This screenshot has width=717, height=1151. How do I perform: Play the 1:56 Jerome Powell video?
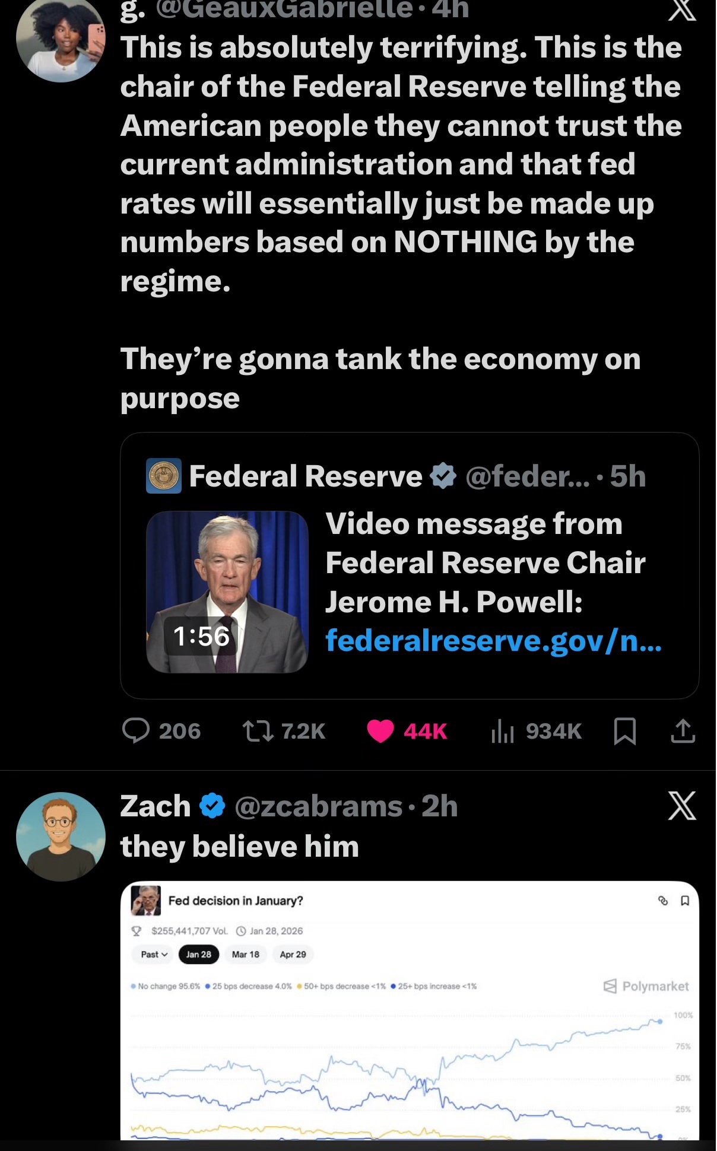pos(227,592)
